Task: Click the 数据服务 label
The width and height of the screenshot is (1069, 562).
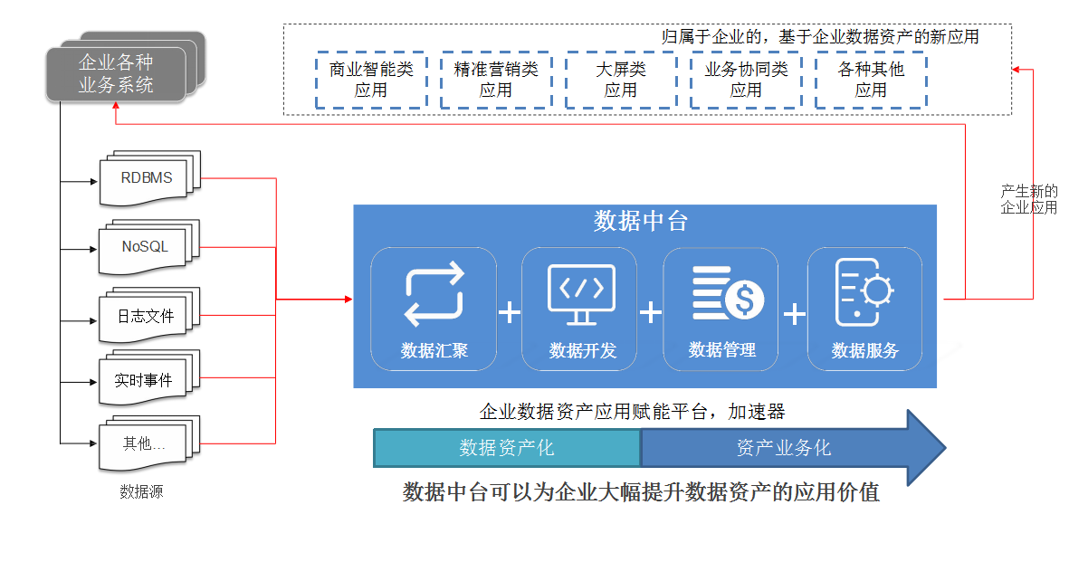Action: click(x=864, y=350)
